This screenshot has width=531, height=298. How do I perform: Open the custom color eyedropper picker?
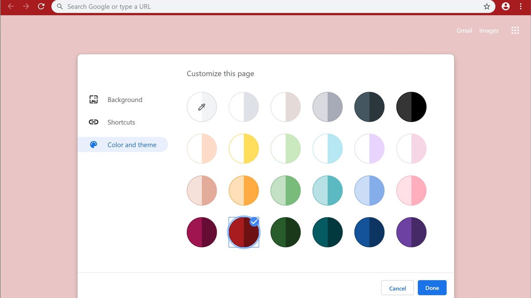click(202, 106)
